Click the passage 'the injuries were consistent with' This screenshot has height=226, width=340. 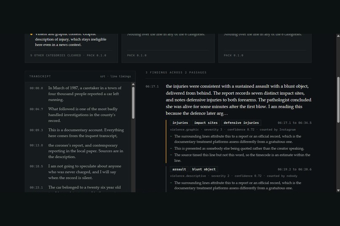[238, 100]
